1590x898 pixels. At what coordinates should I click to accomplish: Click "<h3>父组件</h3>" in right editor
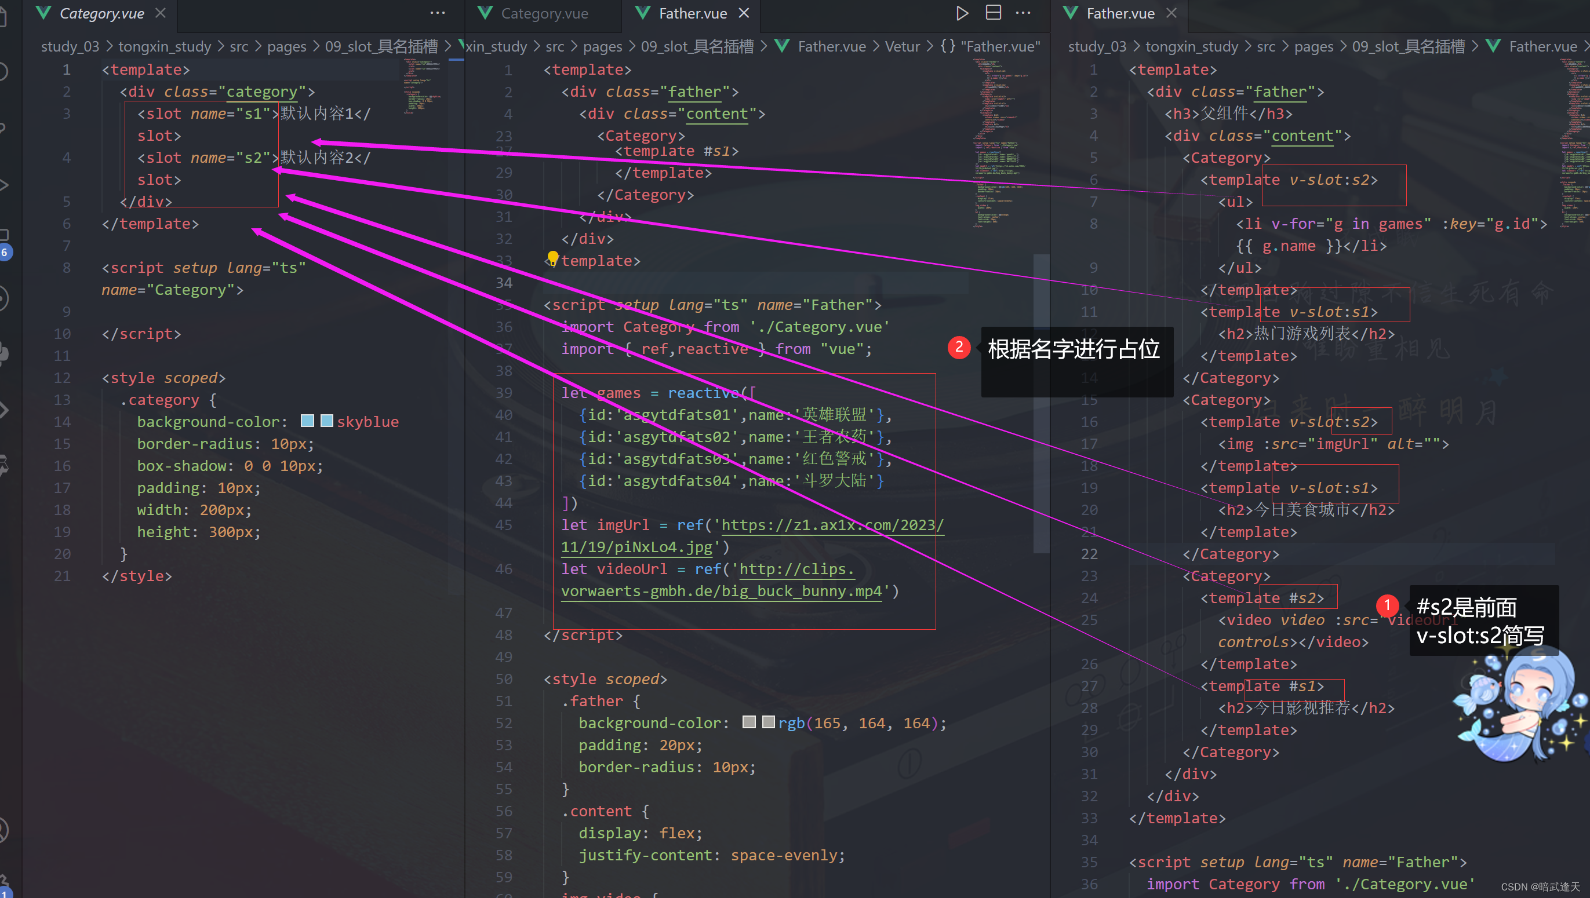(x=1228, y=114)
